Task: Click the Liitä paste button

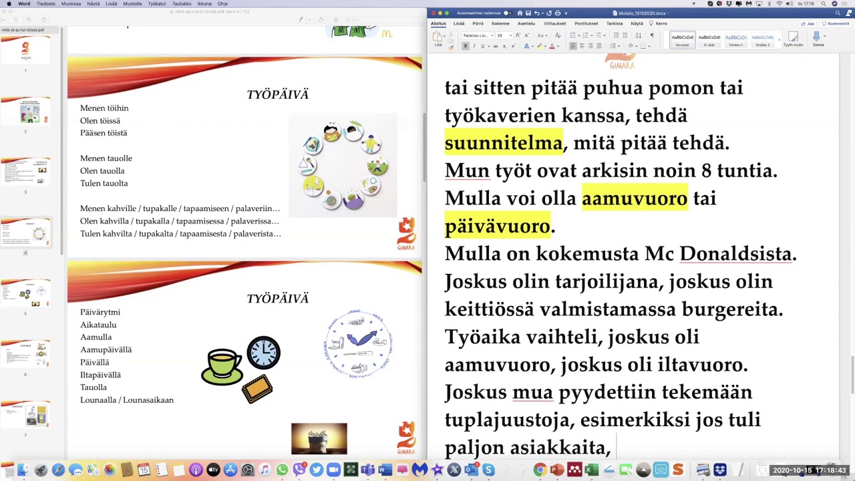Action: [x=438, y=39]
